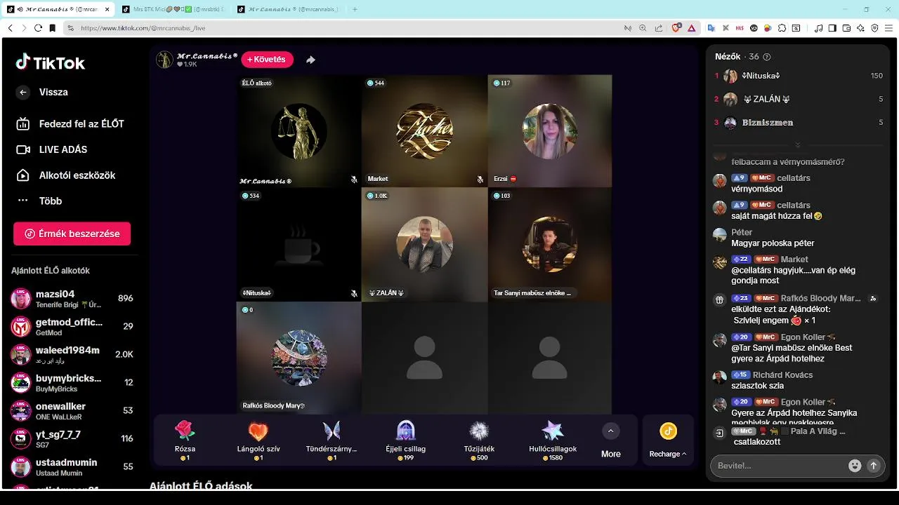Select the Erzsi guest video tile
The width and height of the screenshot is (899, 505).
[x=550, y=131]
